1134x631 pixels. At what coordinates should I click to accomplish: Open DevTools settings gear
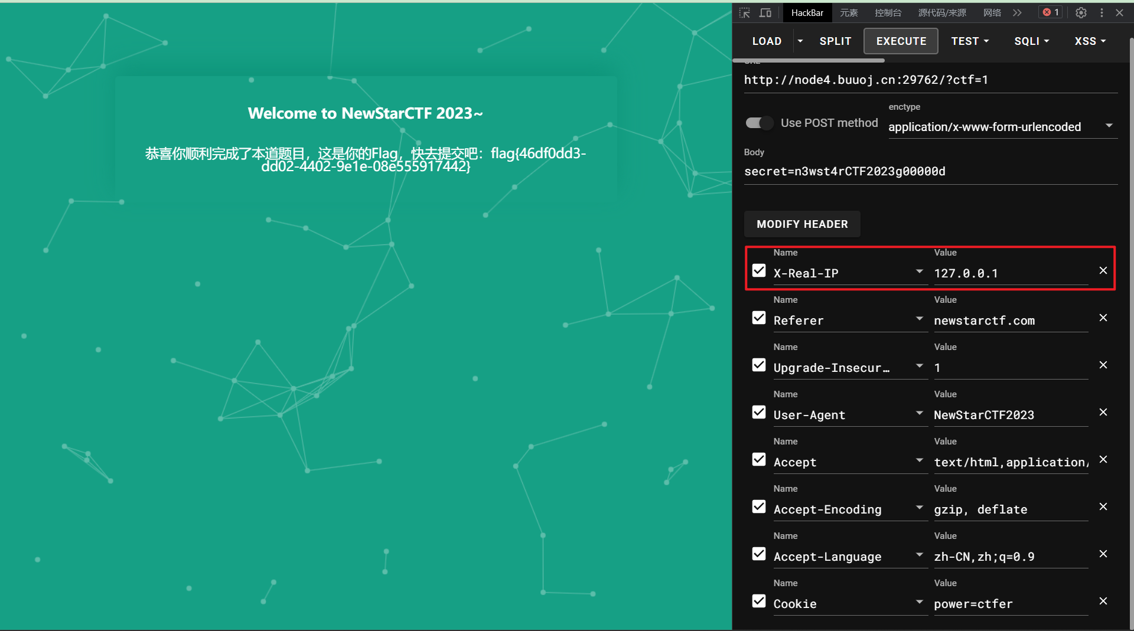[x=1081, y=12]
